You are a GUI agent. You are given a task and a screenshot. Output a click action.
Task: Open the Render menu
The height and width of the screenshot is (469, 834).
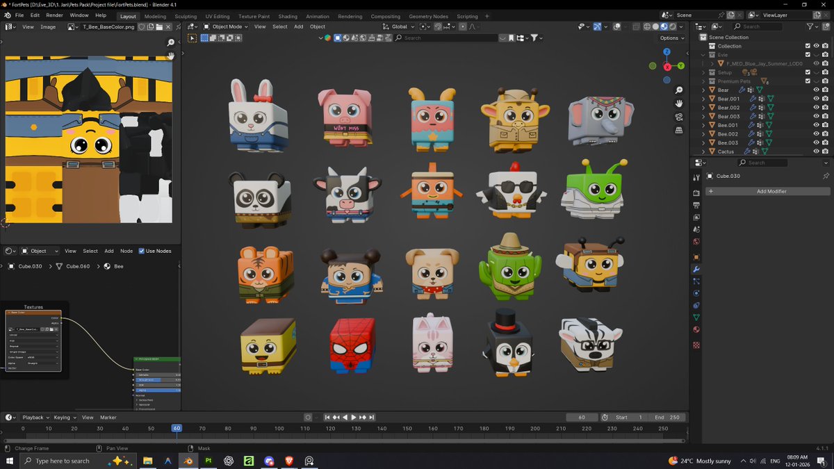pos(54,15)
